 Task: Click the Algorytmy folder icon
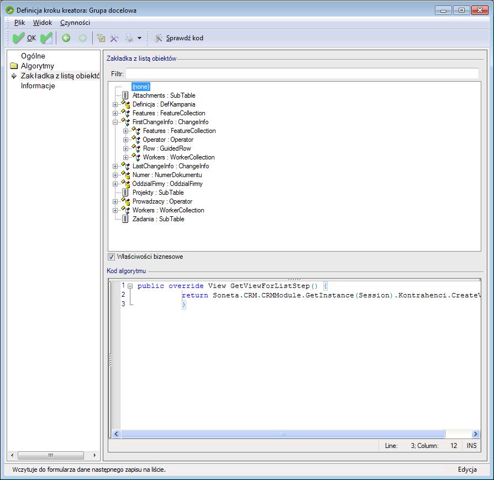click(14, 66)
